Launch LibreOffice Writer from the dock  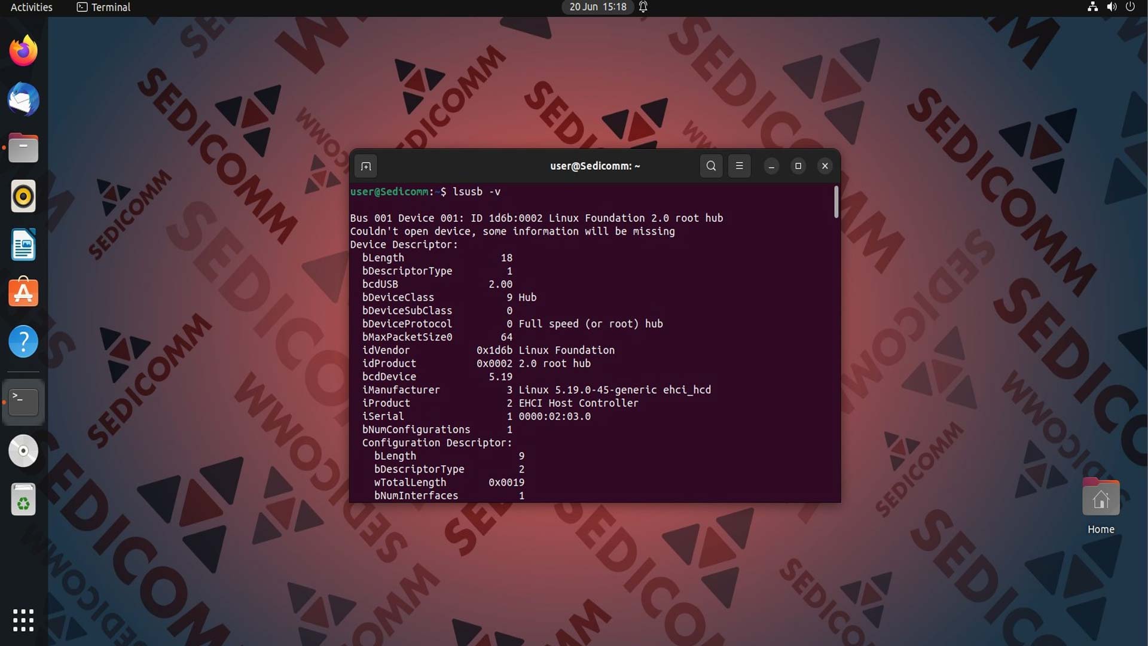pyautogui.click(x=23, y=245)
